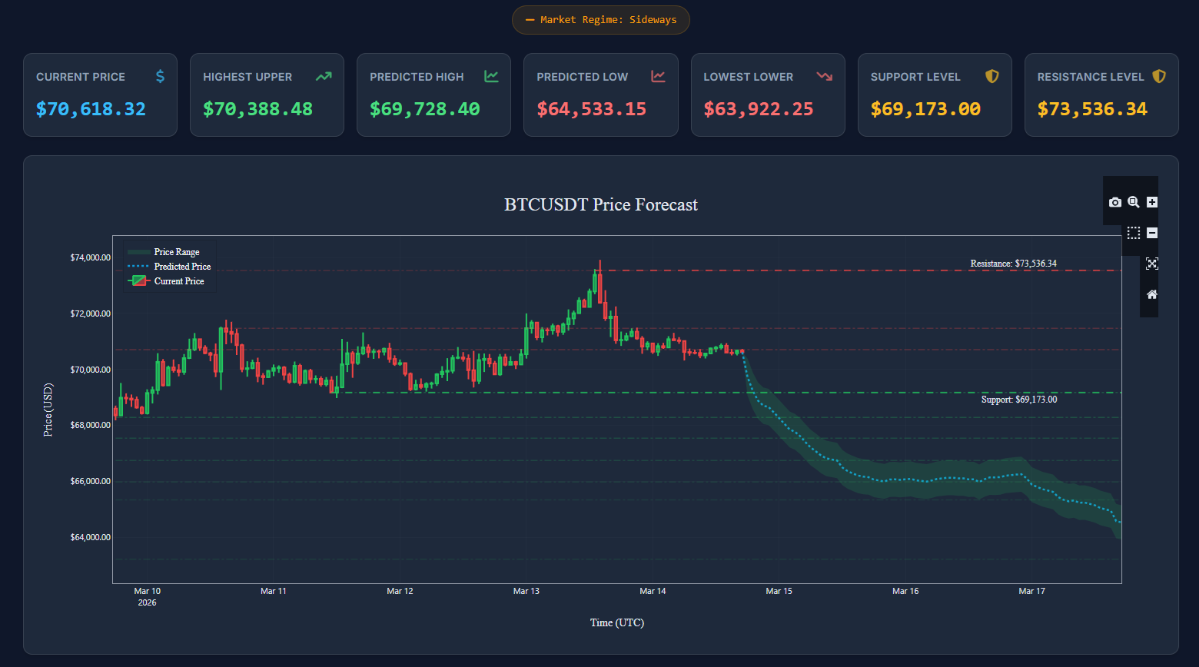Download chart as image via camera icon
1199x667 pixels.
pyautogui.click(x=1115, y=201)
